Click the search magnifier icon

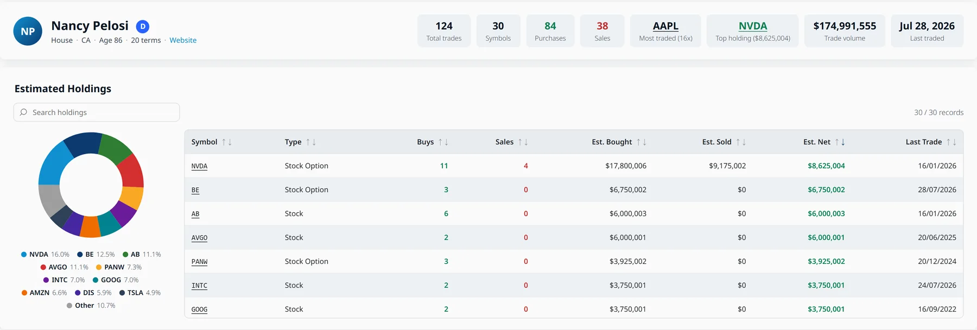[x=23, y=112]
